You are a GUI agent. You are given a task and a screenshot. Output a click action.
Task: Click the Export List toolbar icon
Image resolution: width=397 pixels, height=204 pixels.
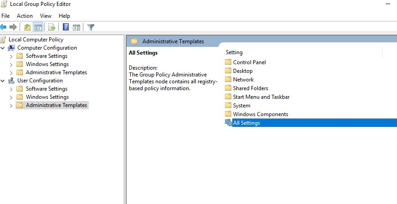pos(51,27)
